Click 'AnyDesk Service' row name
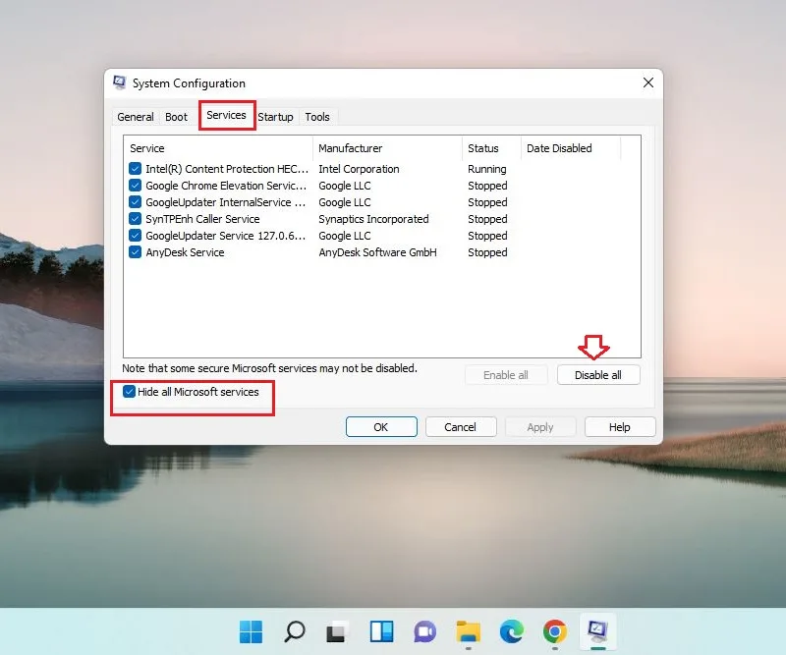Viewport: 786px width, 655px height. [185, 252]
